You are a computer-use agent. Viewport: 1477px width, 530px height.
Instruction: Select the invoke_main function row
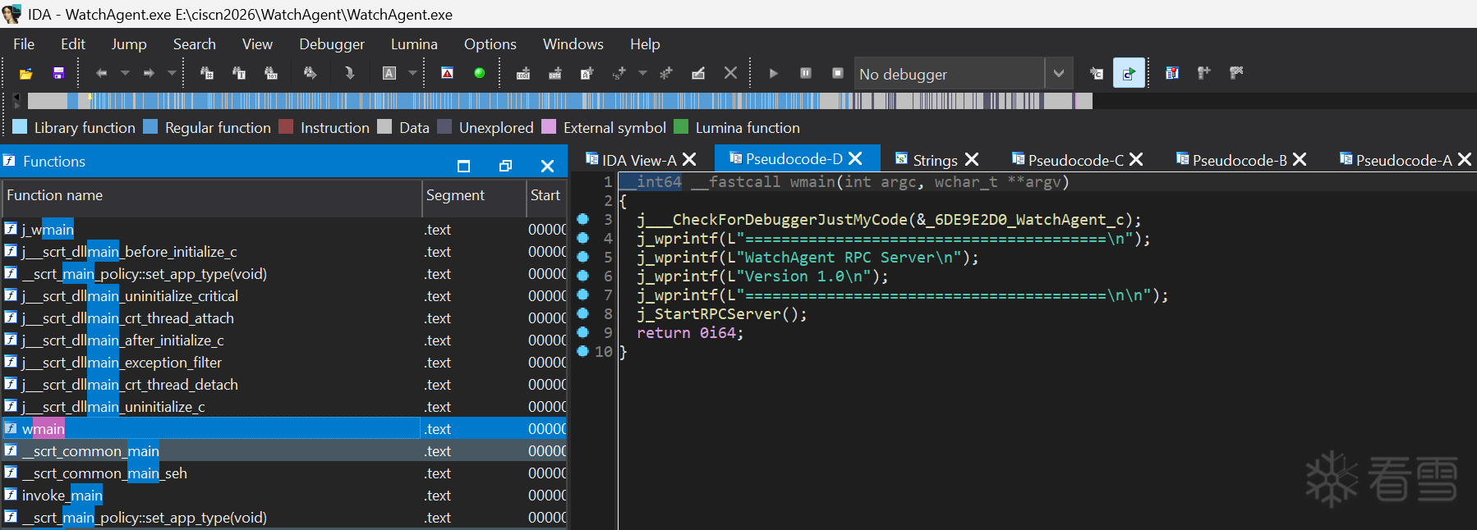[283, 496]
